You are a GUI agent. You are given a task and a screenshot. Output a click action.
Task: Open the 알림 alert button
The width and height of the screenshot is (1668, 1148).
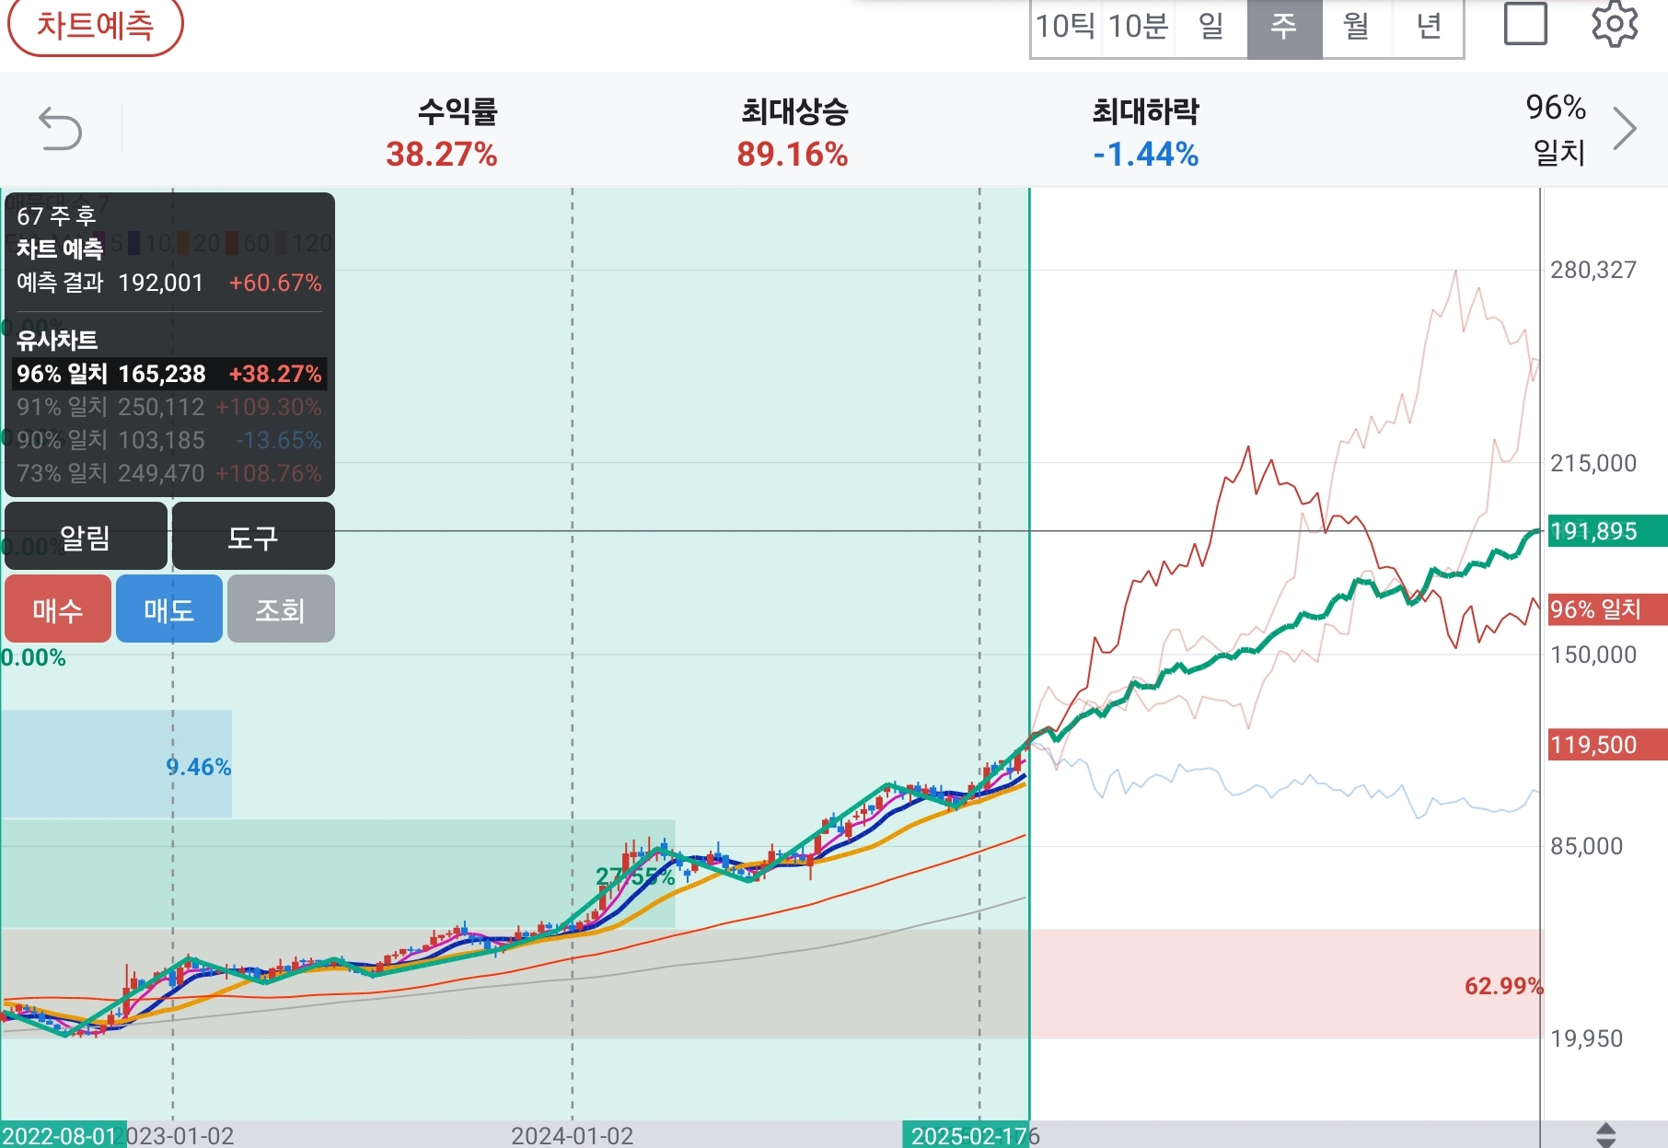pyautogui.click(x=86, y=537)
